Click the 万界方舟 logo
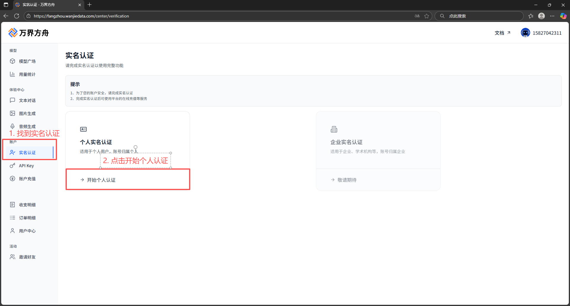Viewport: 570px width, 306px height. [x=28, y=33]
